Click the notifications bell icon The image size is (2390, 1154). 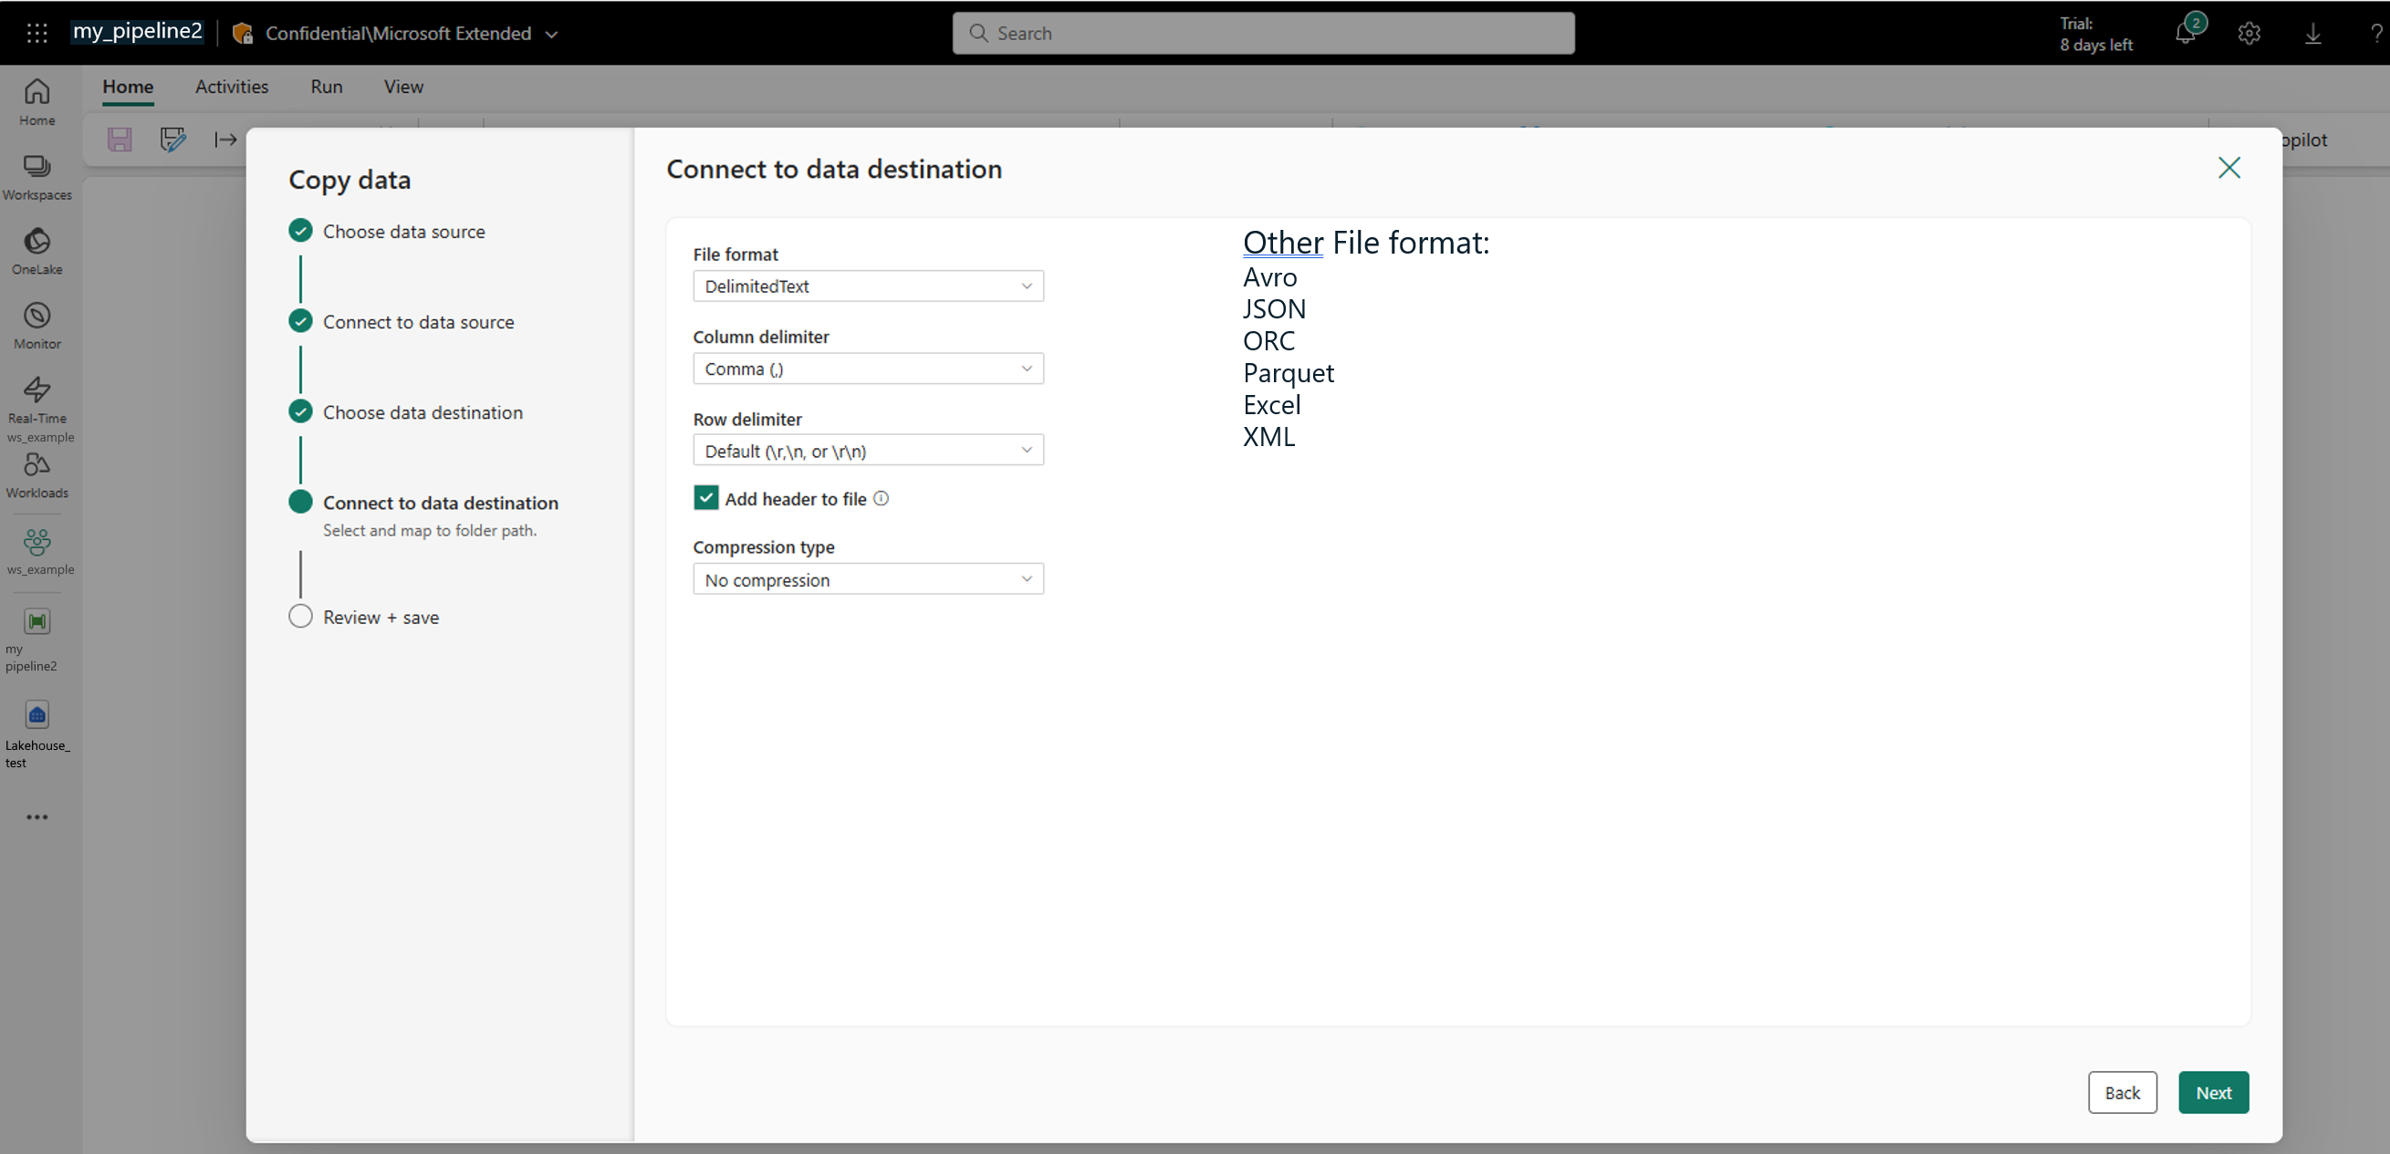click(x=2185, y=35)
